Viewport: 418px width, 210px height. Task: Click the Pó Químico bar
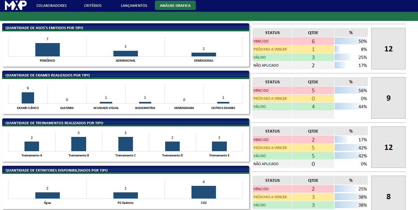point(125,195)
